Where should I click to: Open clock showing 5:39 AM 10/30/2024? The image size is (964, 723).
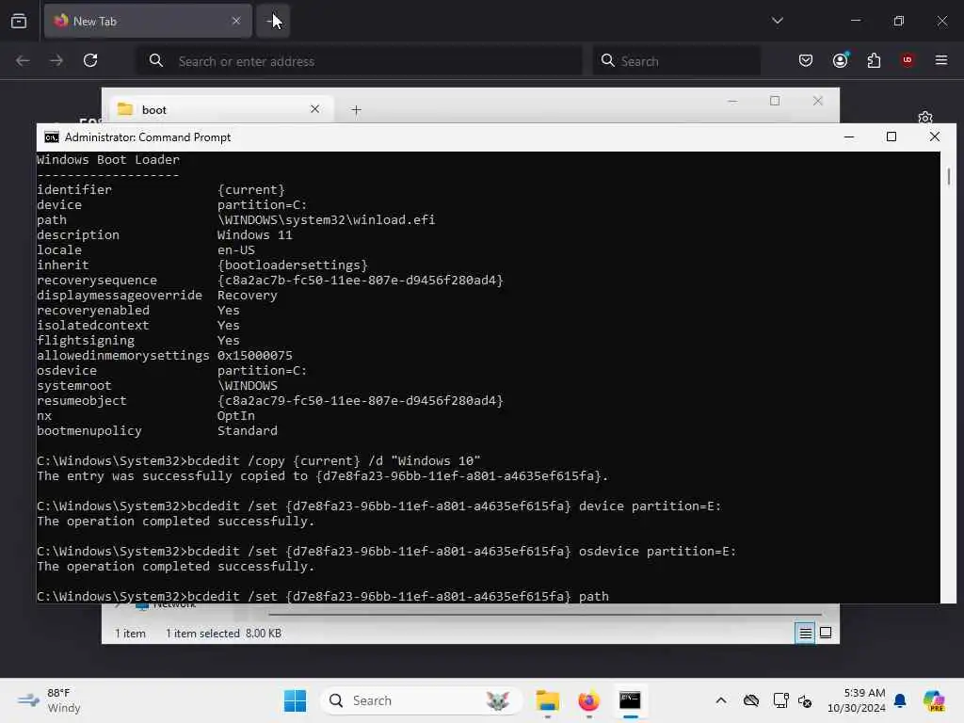pyautogui.click(x=856, y=700)
